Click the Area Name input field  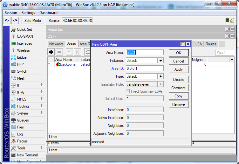[x=145, y=52]
